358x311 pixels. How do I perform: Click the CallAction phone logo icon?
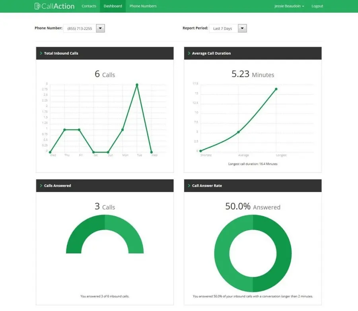click(x=37, y=6)
